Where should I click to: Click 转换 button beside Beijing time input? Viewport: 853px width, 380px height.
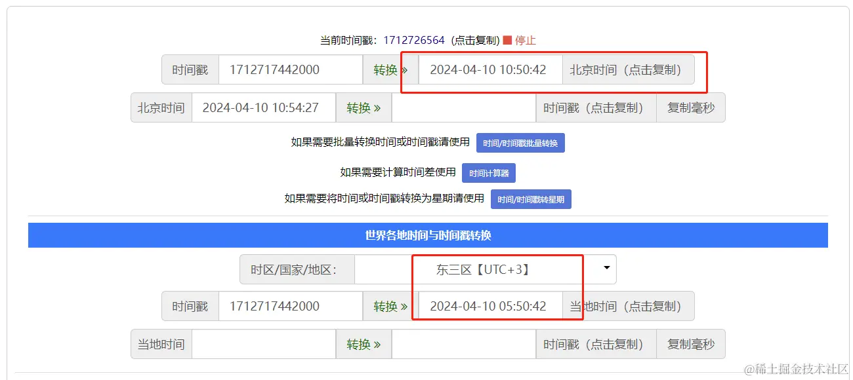pyautogui.click(x=364, y=107)
